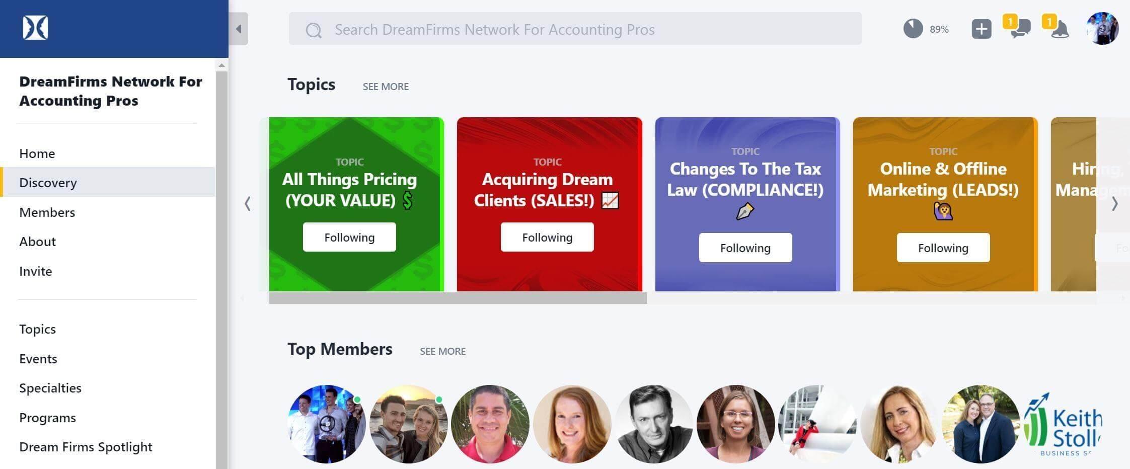Image resolution: width=1130 pixels, height=469 pixels.
Task: Show next topics with right chevron
Action: tap(1114, 204)
